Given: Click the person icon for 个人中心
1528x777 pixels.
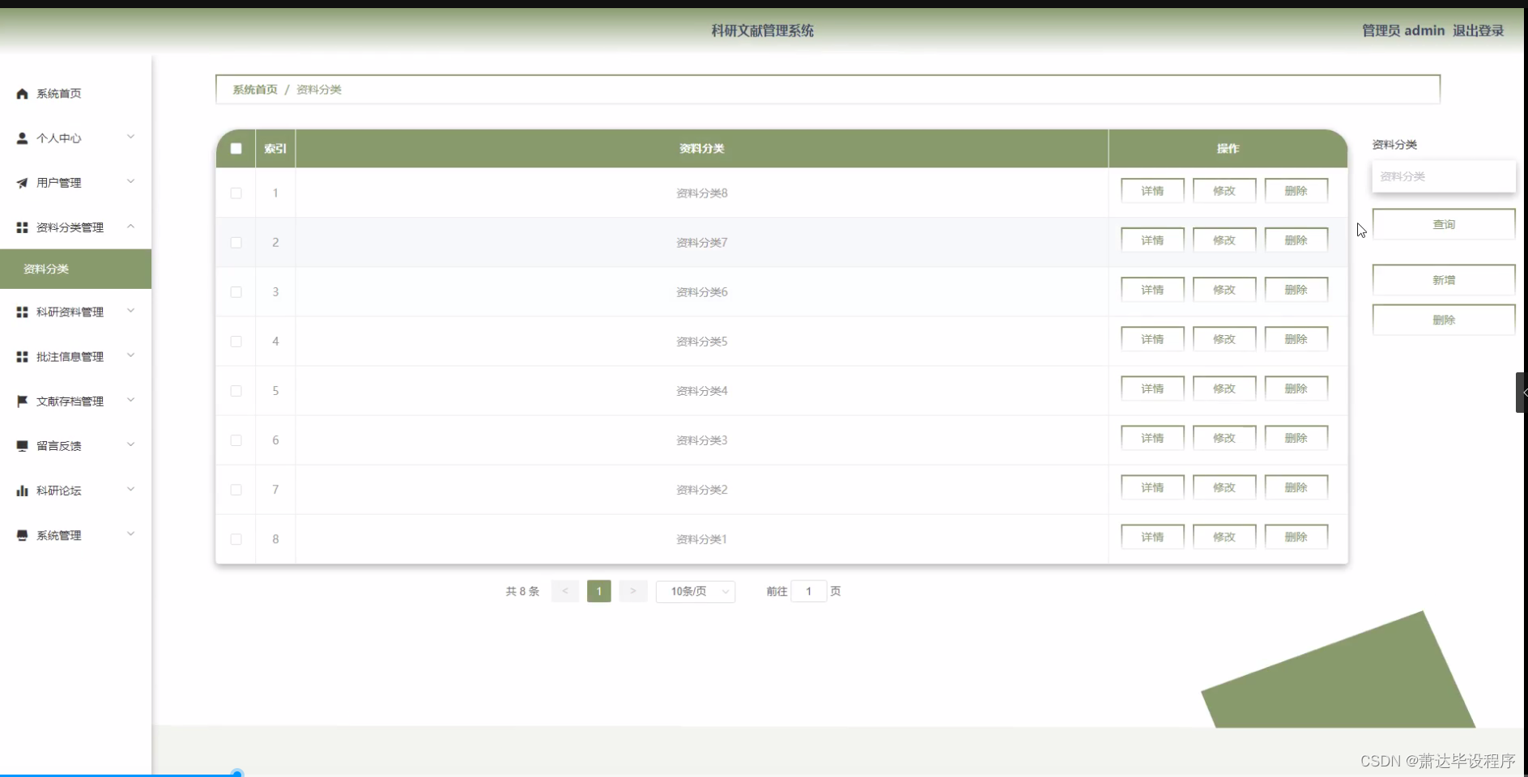Looking at the screenshot, I should click(x=22, y=138).
